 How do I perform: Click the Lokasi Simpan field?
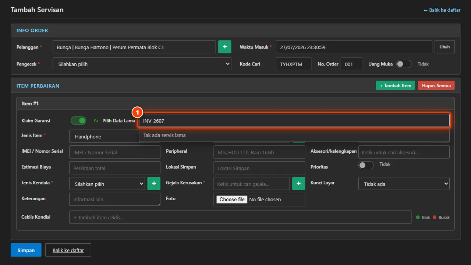pos(259,168)
